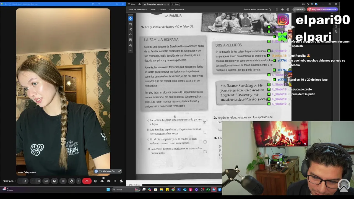Mute the microphone in Google Meet
This screenshot has height=199, width=354.
(x=25, y=181)
